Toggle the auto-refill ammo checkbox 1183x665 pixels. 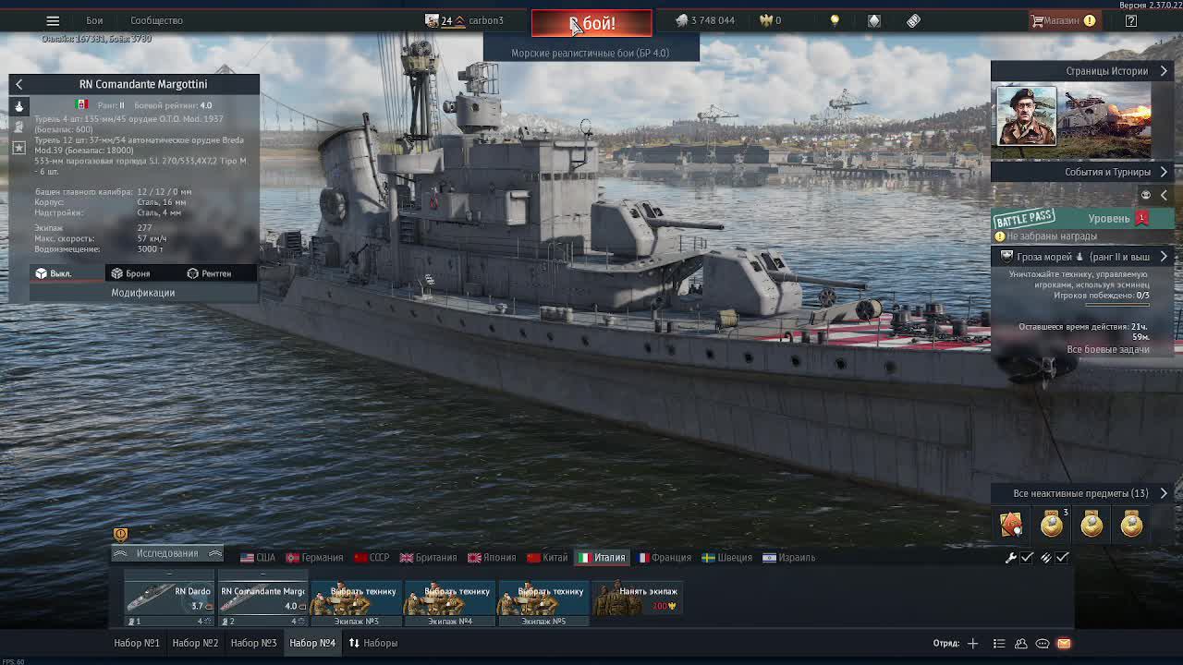point(1062,558)
